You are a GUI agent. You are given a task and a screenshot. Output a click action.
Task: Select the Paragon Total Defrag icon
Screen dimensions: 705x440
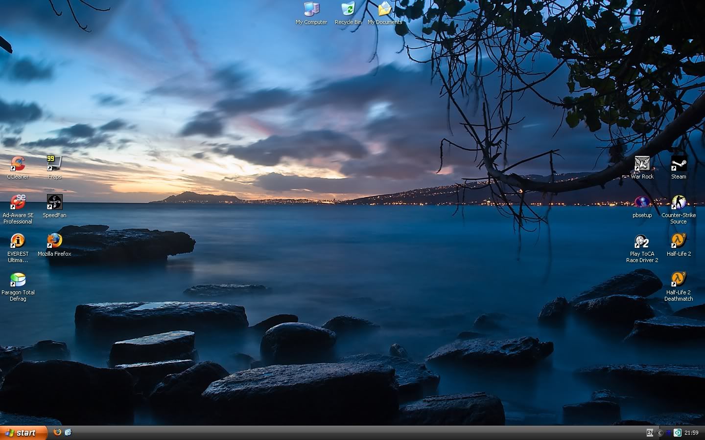point(18,279)
